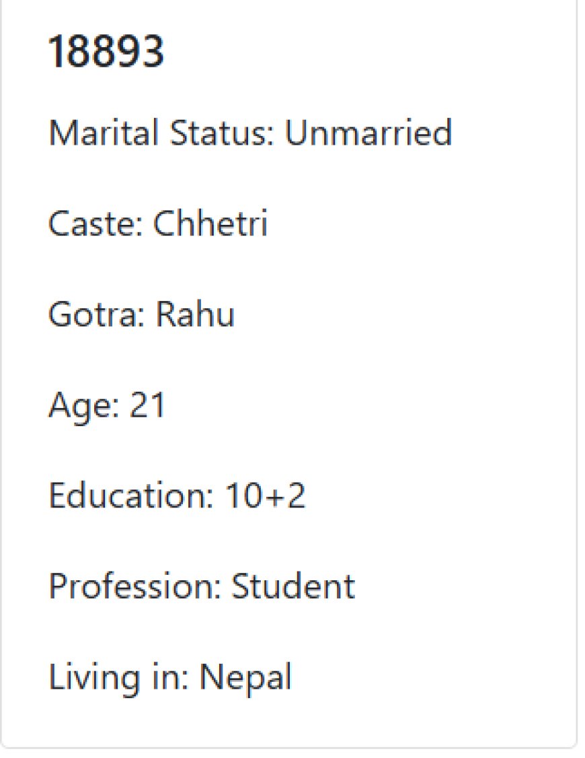Select the age value 21

(x=147, y=405)
